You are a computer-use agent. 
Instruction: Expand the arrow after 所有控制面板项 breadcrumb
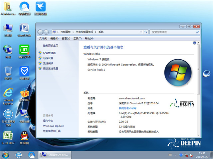pyautogui.click(x=96, y=32)
